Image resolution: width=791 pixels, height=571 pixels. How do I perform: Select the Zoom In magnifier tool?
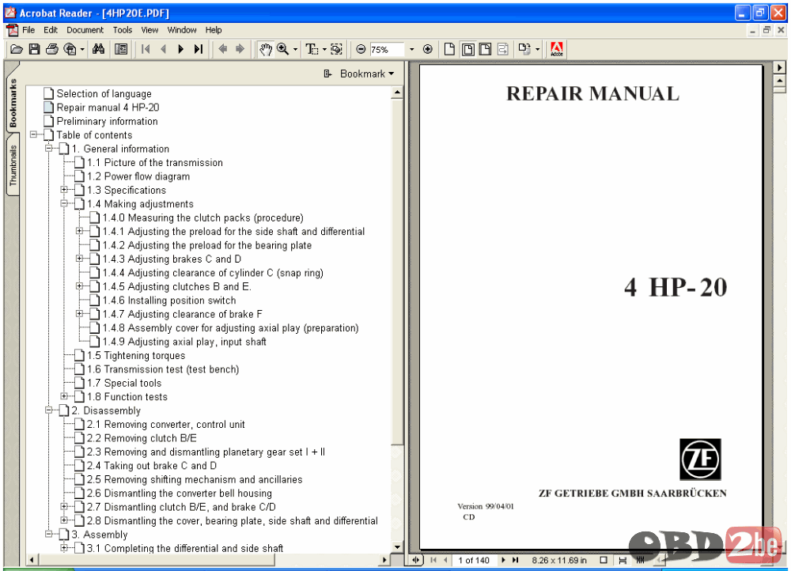coord(283,49)
